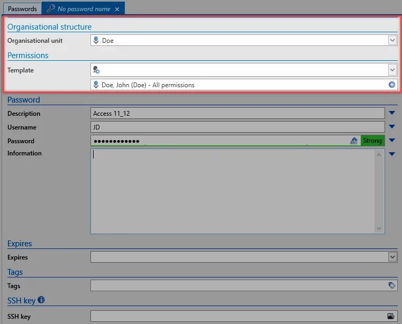This screenshot has width=402, height=324.
Task: Click the password generator icon in Password field
Action: point(354,141)
